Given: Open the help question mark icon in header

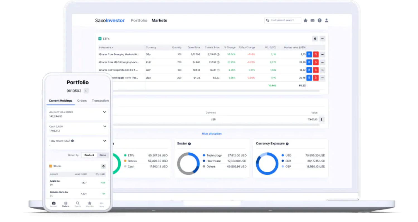Looking at the screenshot, I should 320,20.
